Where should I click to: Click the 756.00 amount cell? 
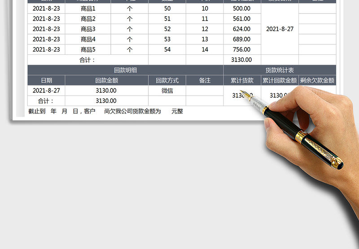tap(242, 49)
